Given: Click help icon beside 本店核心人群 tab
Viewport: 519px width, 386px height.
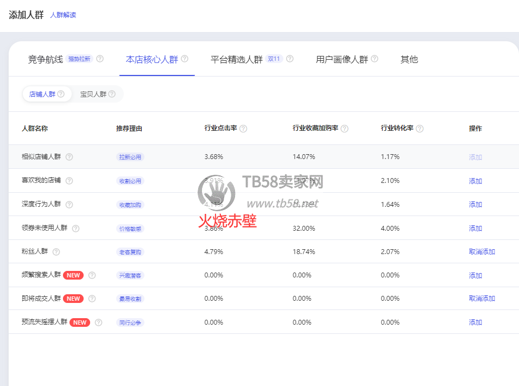Looking at the screenshot, I should point(185,59).
